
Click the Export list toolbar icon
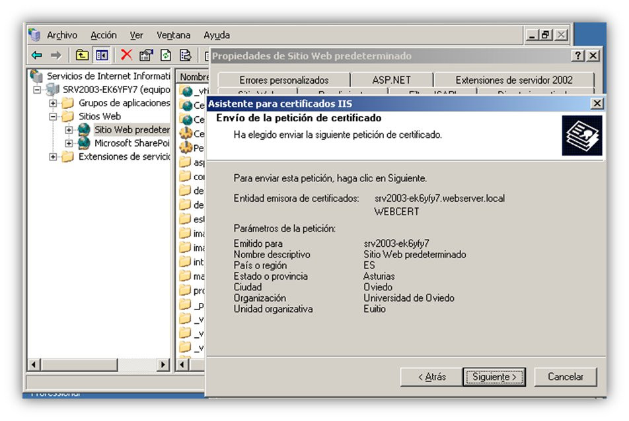[x=185, y=55]
